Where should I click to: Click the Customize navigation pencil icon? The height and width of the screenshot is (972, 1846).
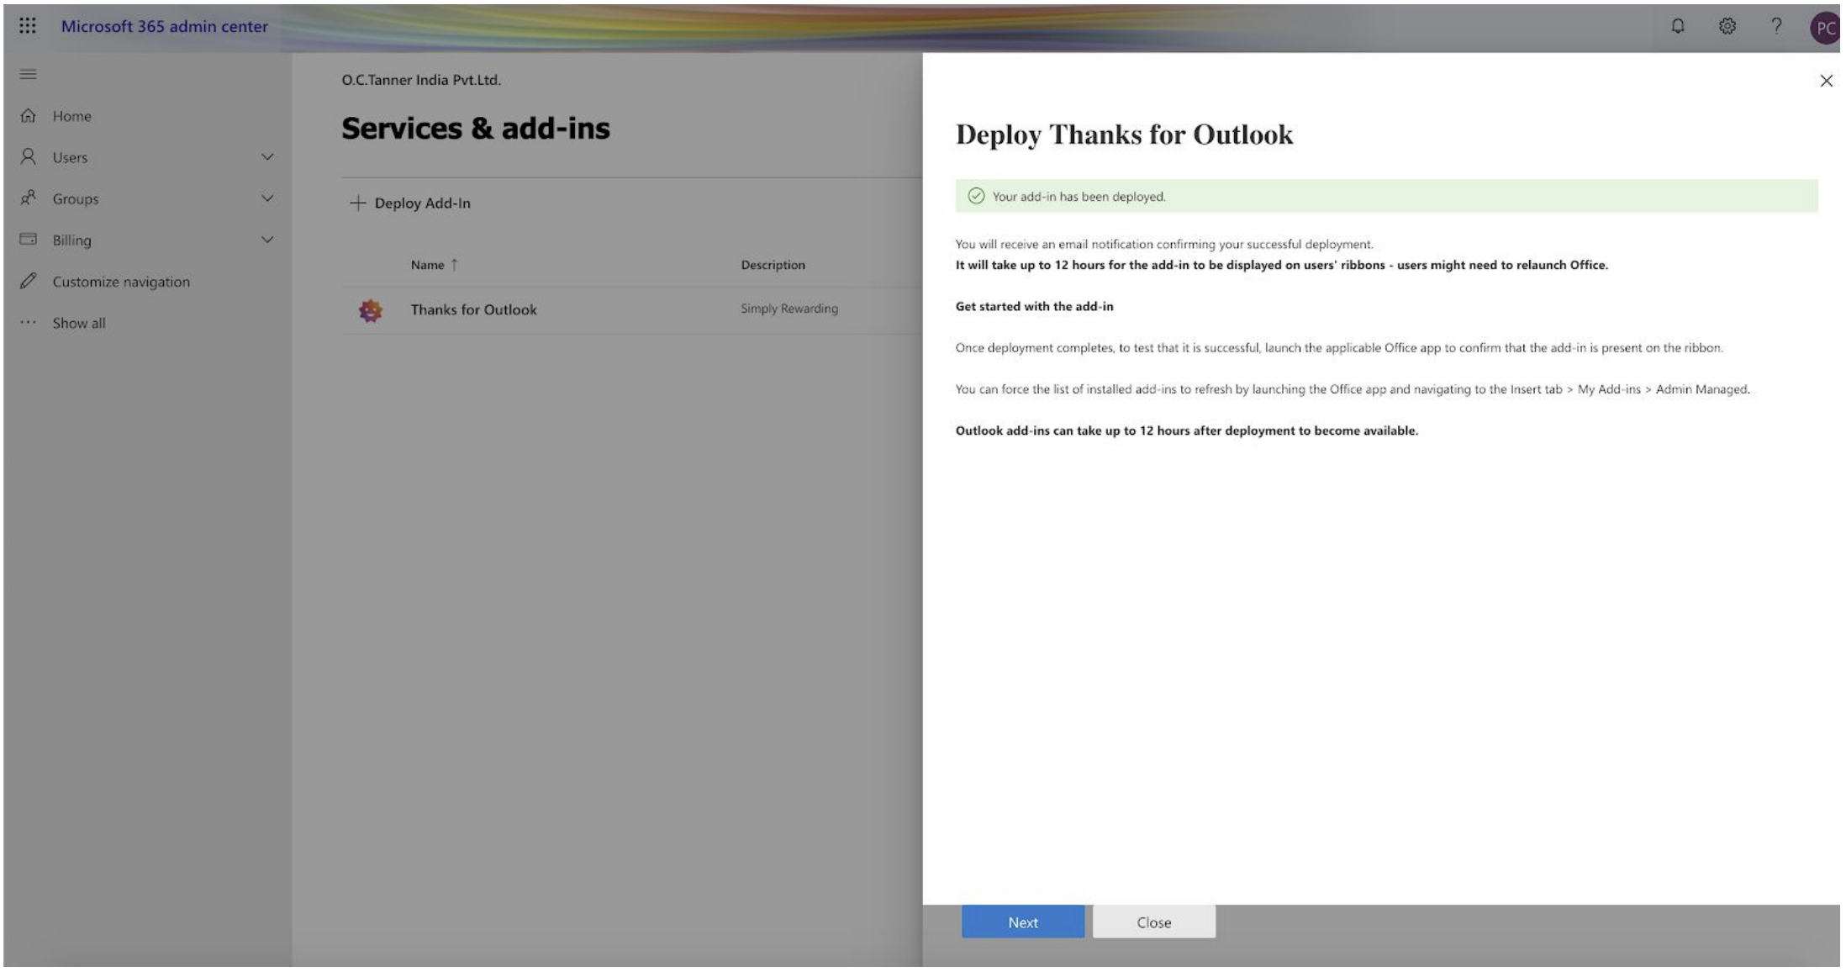pos(28,282)
